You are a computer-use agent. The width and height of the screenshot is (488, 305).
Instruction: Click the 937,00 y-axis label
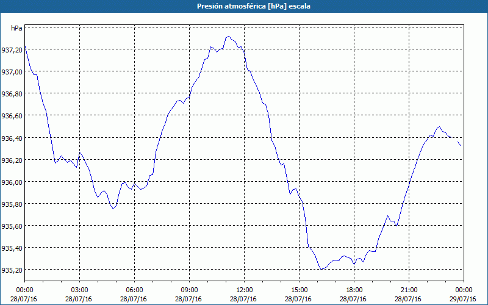(x=12, y=71)
